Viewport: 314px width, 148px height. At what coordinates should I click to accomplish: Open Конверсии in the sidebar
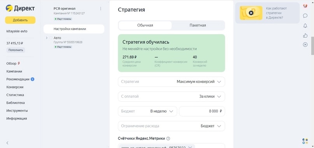pyautogui.click(x=15, y=87)
